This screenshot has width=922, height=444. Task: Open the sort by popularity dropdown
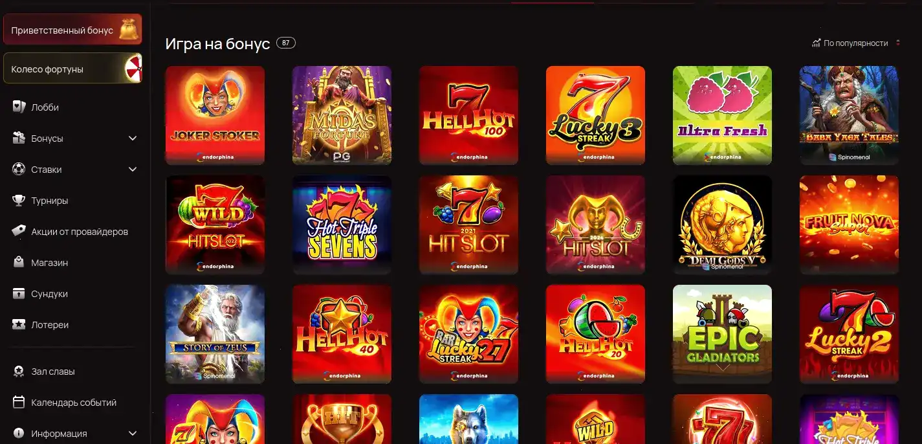(x=856, y=43)
